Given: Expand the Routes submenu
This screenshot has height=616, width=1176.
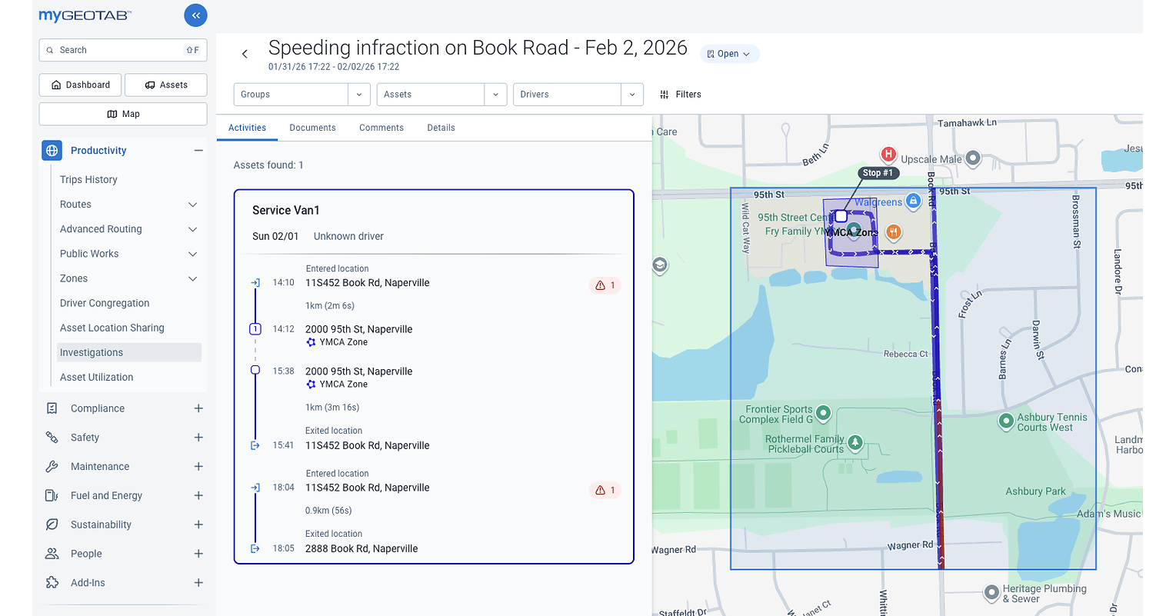Looking at the screenshot, I should click(x=193, y=205).
